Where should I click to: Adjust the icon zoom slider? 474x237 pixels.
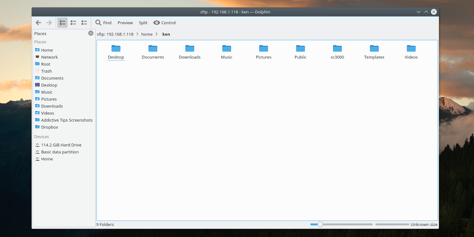pos(320,224)
